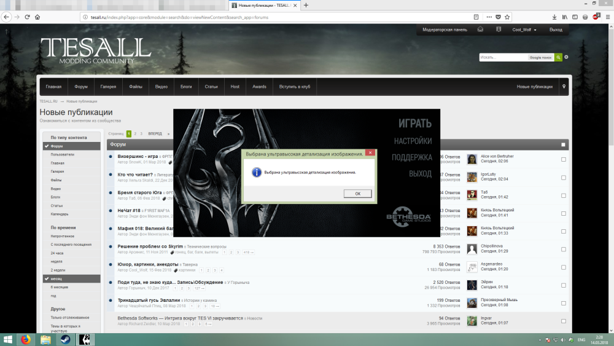614x346 pixels.
Task: Save page to Pocket
Action: pos(498,17)
